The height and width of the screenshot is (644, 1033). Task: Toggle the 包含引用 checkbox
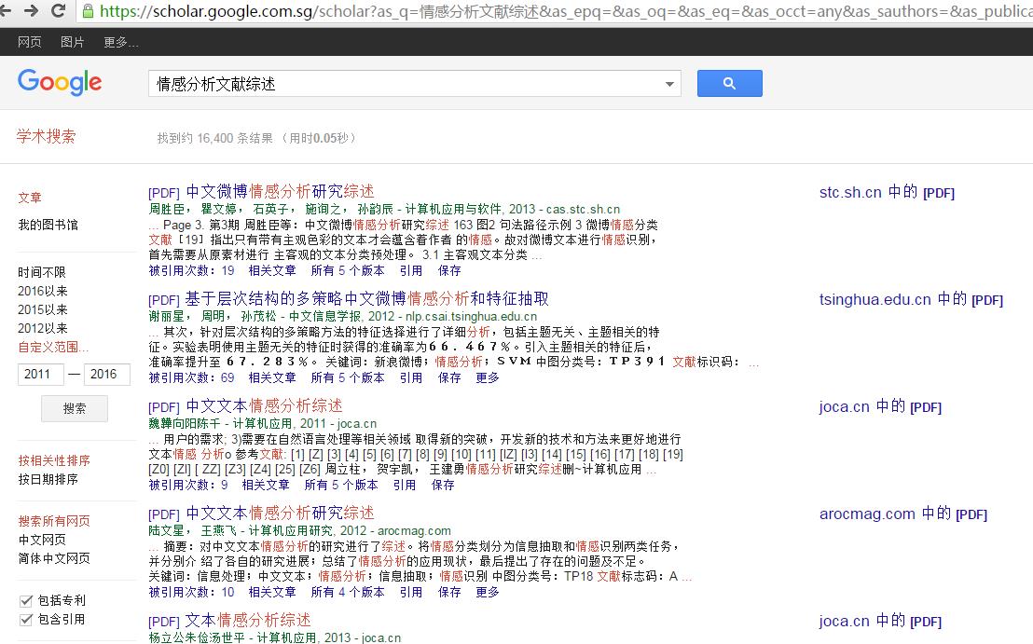point(26,619)
